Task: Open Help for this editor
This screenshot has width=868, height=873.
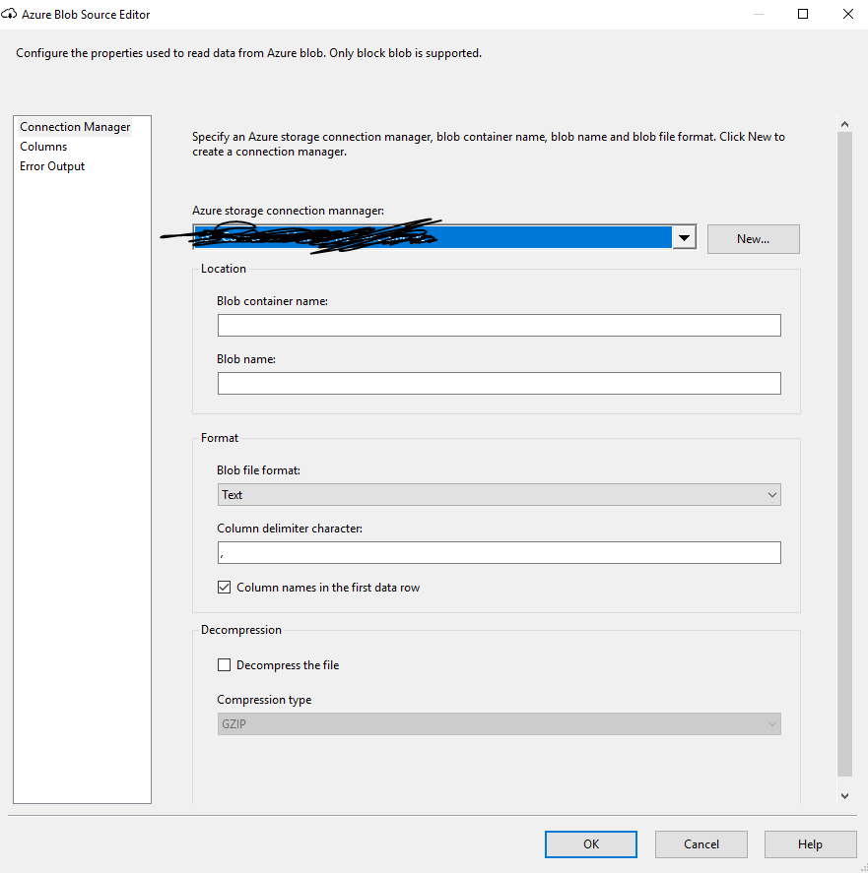Action: 810,843
